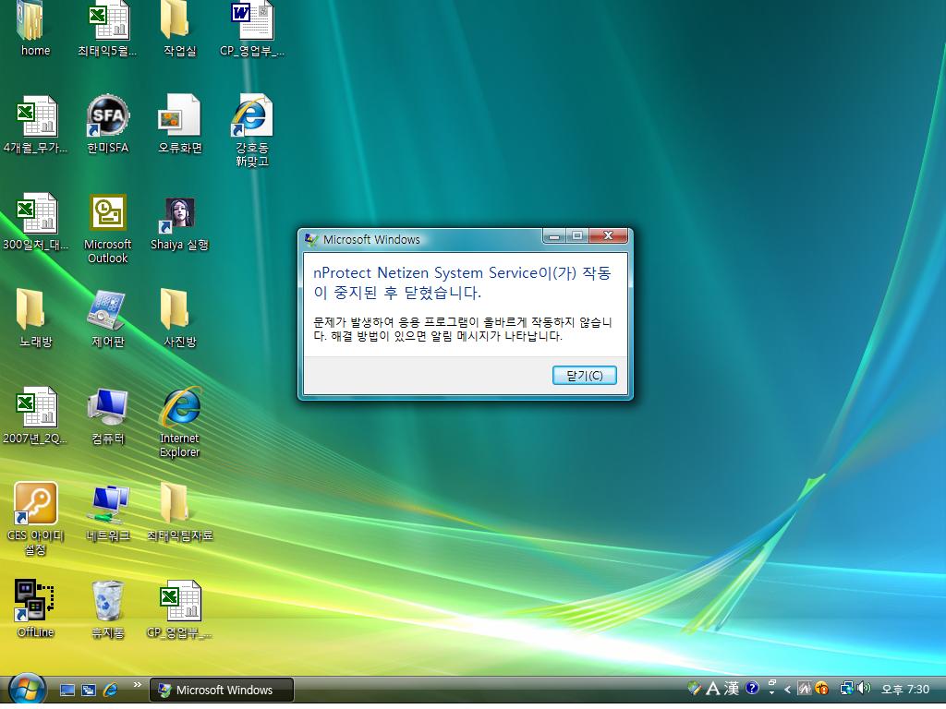Launch the OffLine shortcut
The image size is (946, 709).
(36, 607)
